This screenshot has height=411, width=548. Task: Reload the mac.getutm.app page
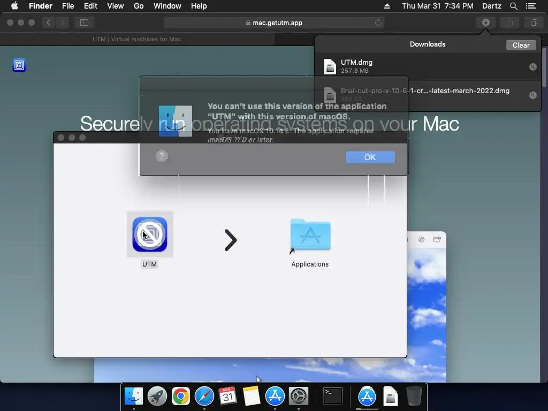point(378,22)
